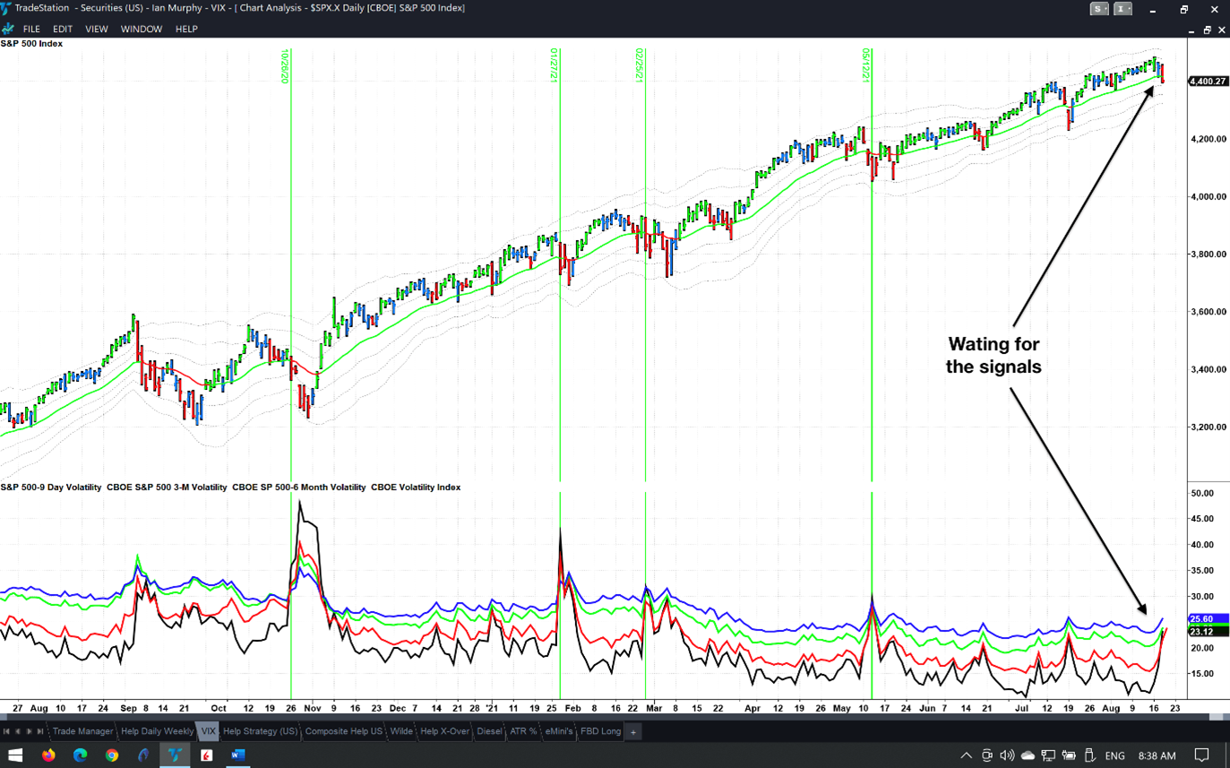The image size is (1230, 768).
Task: Open the OneDrive cloud tray icon
Action: (1028, 755)
